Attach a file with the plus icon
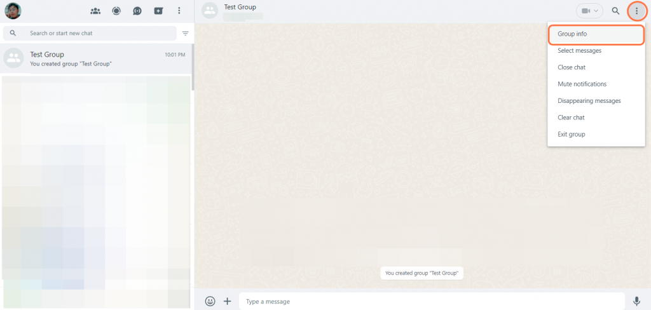651x310 pixels. pyautogui.click(x=227, y=301)
